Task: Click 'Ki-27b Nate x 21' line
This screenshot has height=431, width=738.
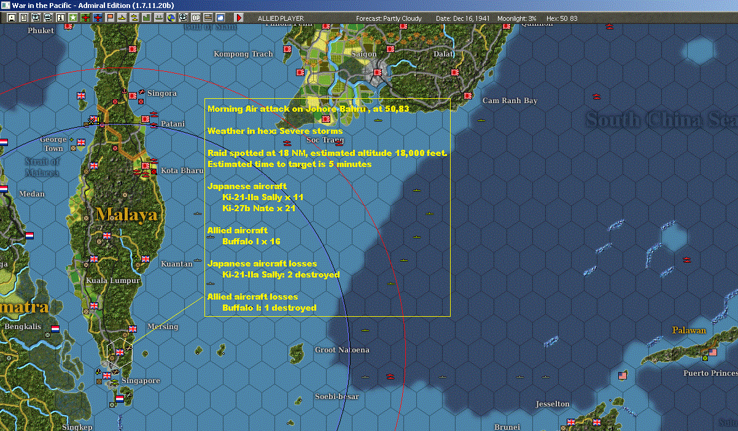Action: tap(259, 208)
